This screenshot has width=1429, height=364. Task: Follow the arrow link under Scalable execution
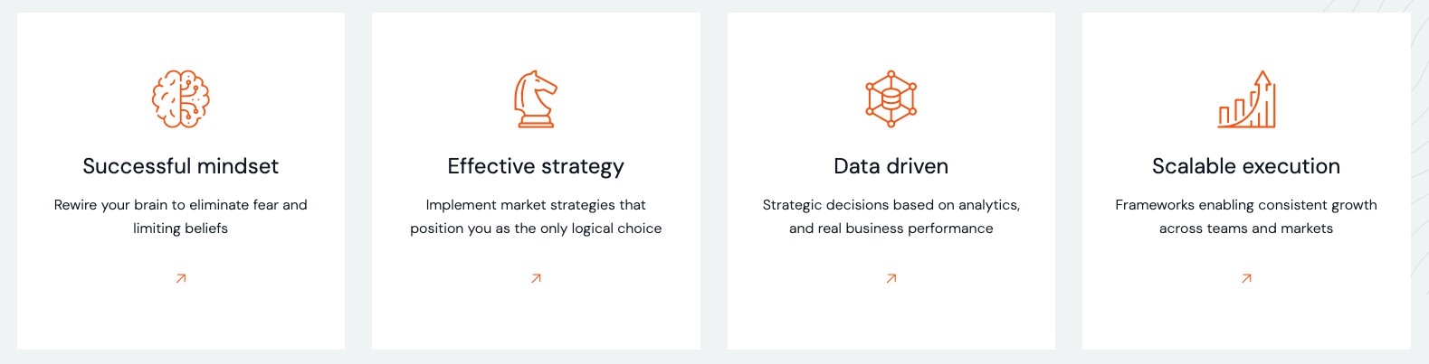[x=1246, y=278]
